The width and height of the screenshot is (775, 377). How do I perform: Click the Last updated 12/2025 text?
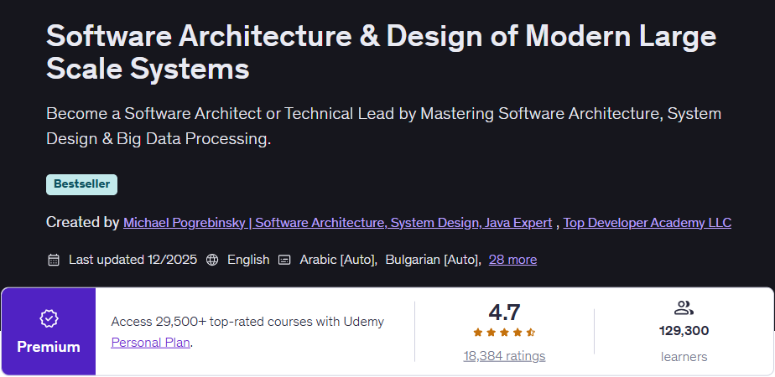(x=133, y=260)
